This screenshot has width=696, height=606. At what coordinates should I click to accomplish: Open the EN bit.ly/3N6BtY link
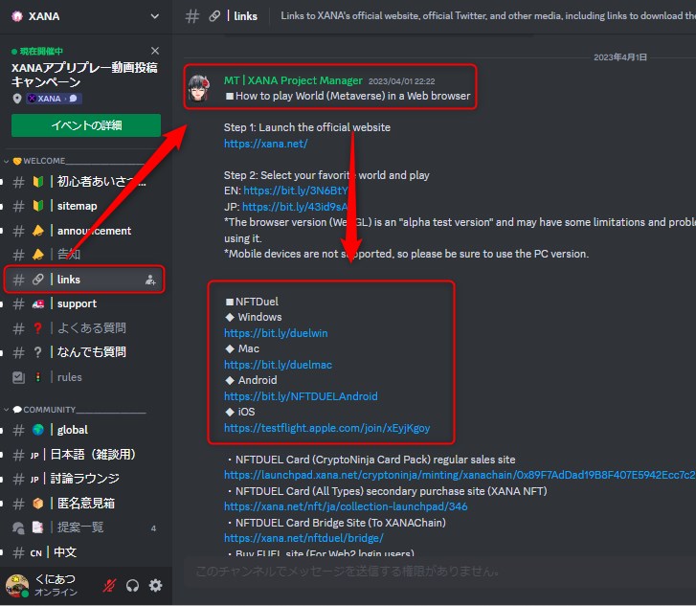tap(296, 191)
